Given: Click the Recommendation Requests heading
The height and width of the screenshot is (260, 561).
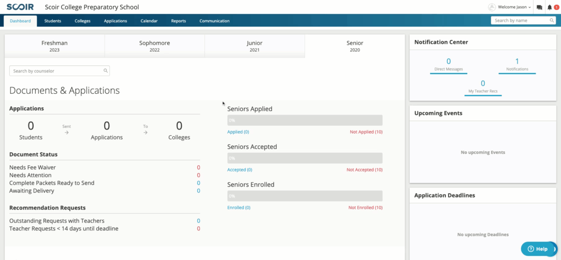Looking at the screenshot, I should (x=48, y=208).
